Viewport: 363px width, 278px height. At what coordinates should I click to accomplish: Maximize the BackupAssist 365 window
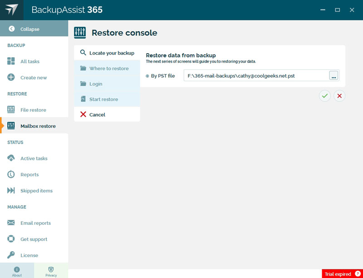point(337,10)
